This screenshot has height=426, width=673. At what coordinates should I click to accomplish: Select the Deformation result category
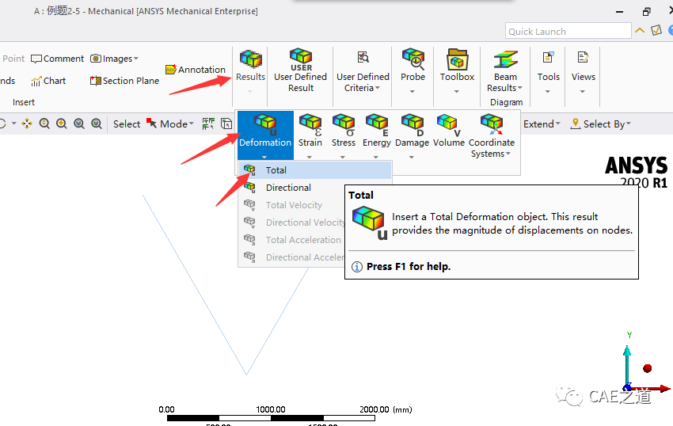click(x=265, y=135)
